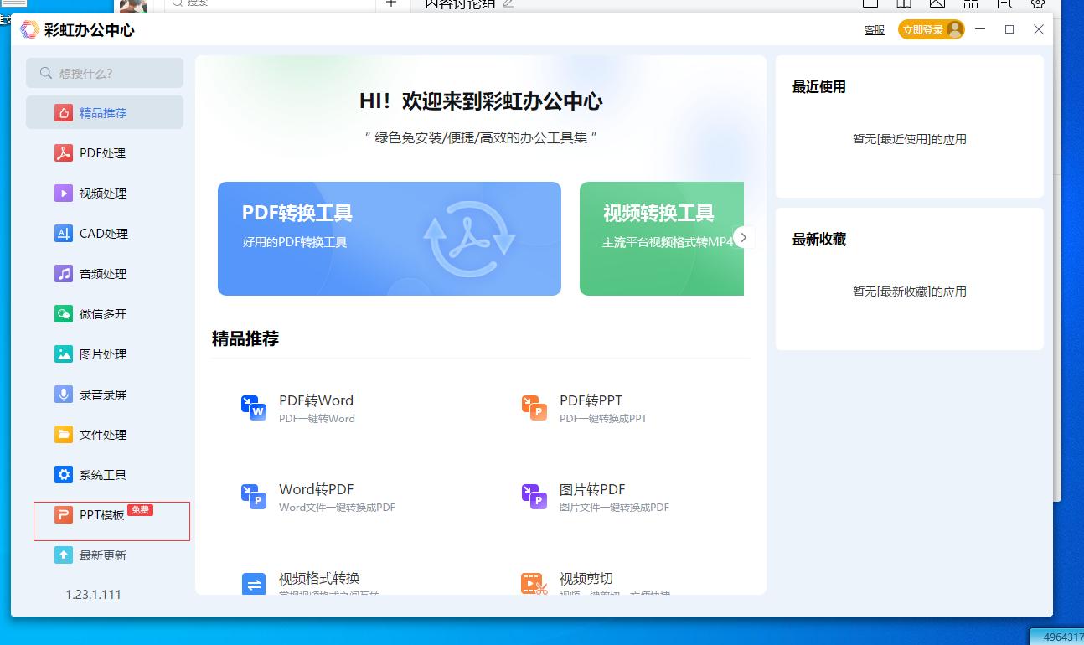This screenshot has height=645, width=1084.
Task: Open the 音频处理 tools
Action: (104, 273)
